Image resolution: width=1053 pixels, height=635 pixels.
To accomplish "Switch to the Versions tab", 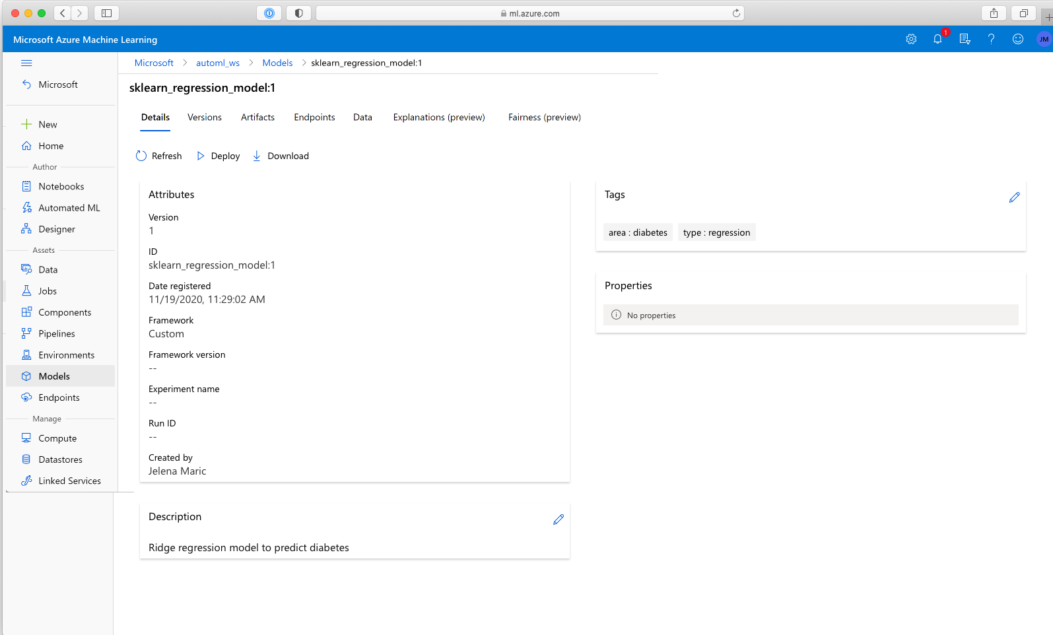I will [205, 117].
